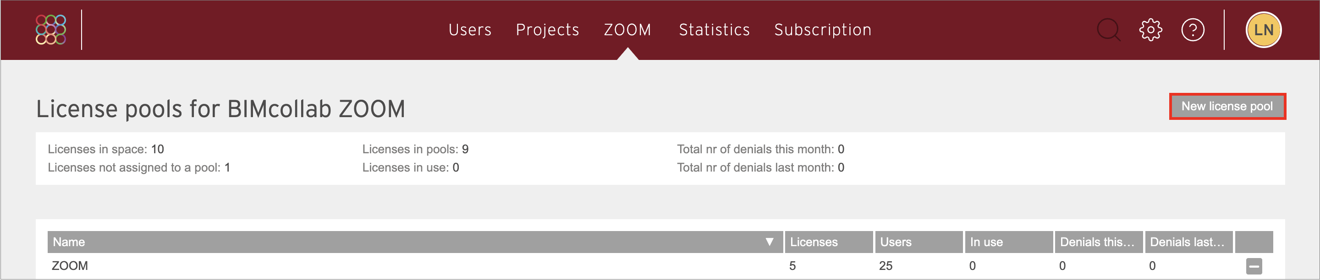Click the BIMcollab colorful circles logo
Image resolution: width=1320 pixels, height=280 pixels.
(51, 30)
